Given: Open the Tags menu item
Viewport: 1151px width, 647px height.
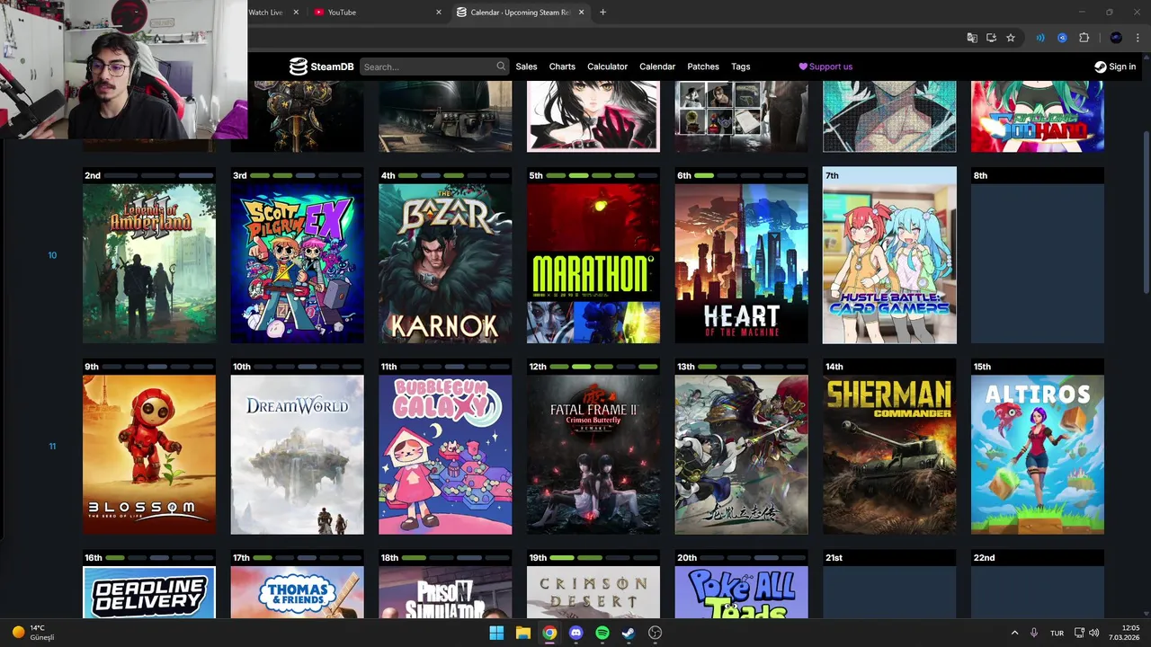Looking at the screenshot, I should point(740,66).
